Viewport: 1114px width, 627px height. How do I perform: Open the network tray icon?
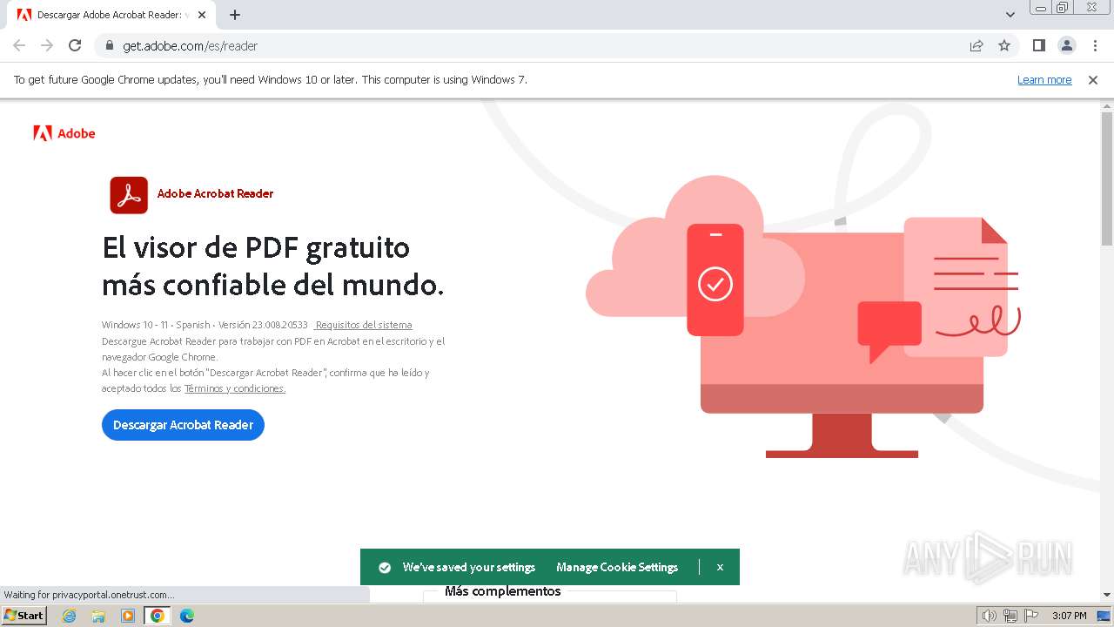click(x=1010, y=616)
